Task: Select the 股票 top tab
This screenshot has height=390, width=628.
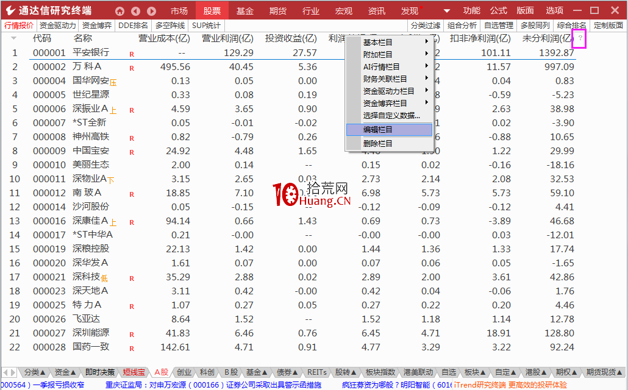Action: tap(212, 11)
